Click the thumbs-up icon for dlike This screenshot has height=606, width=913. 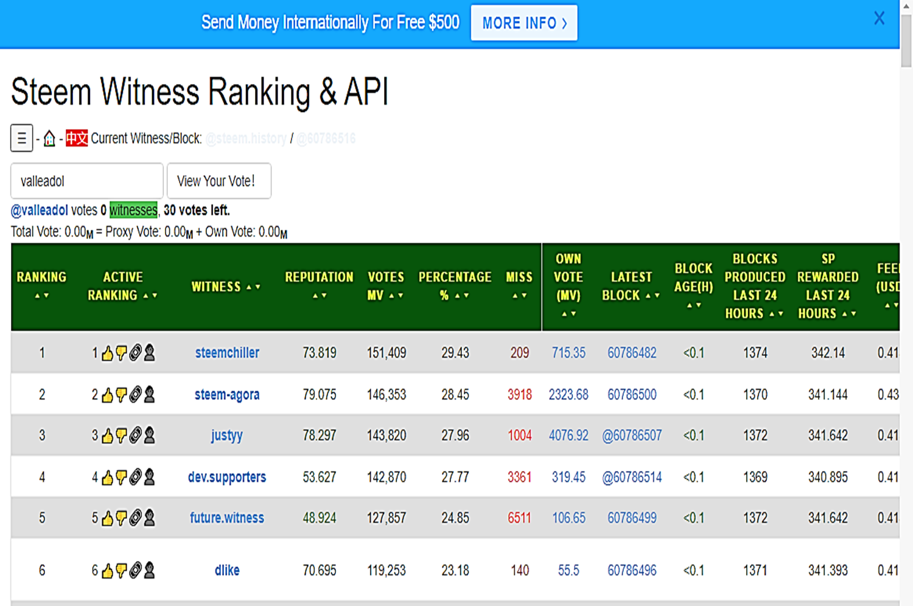pyautogui.click(x=107, y=571)
